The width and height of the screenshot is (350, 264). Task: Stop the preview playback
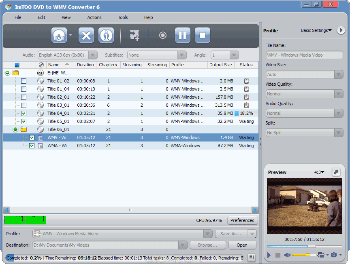(x=277, y=255)
